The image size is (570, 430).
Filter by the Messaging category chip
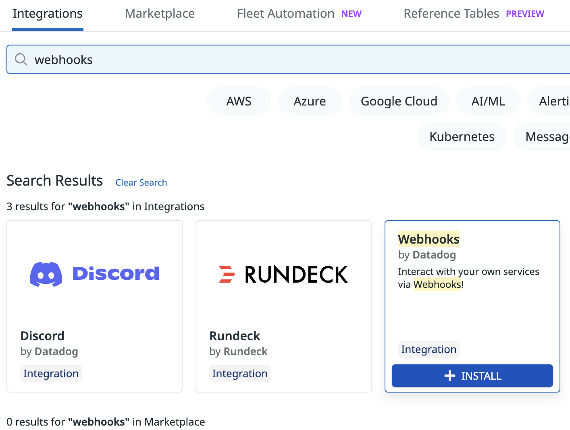point(542,136)
